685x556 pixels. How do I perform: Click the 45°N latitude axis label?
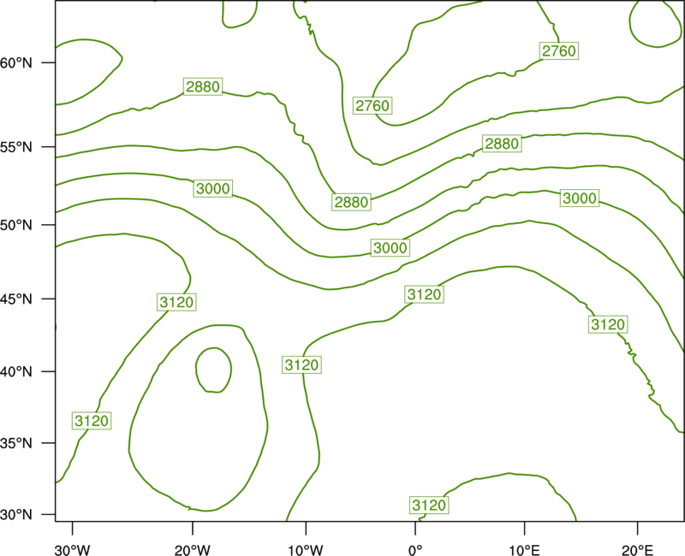click(x=16, y=299)
